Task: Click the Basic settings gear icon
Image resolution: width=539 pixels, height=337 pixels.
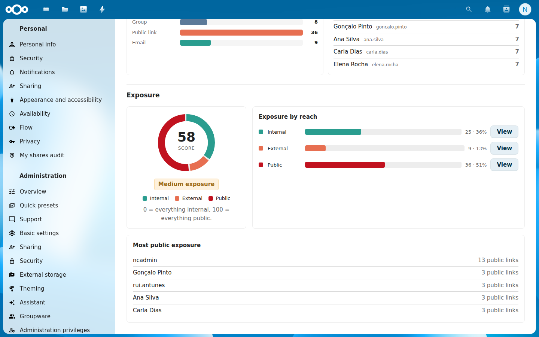Action: tap(12, 233)
